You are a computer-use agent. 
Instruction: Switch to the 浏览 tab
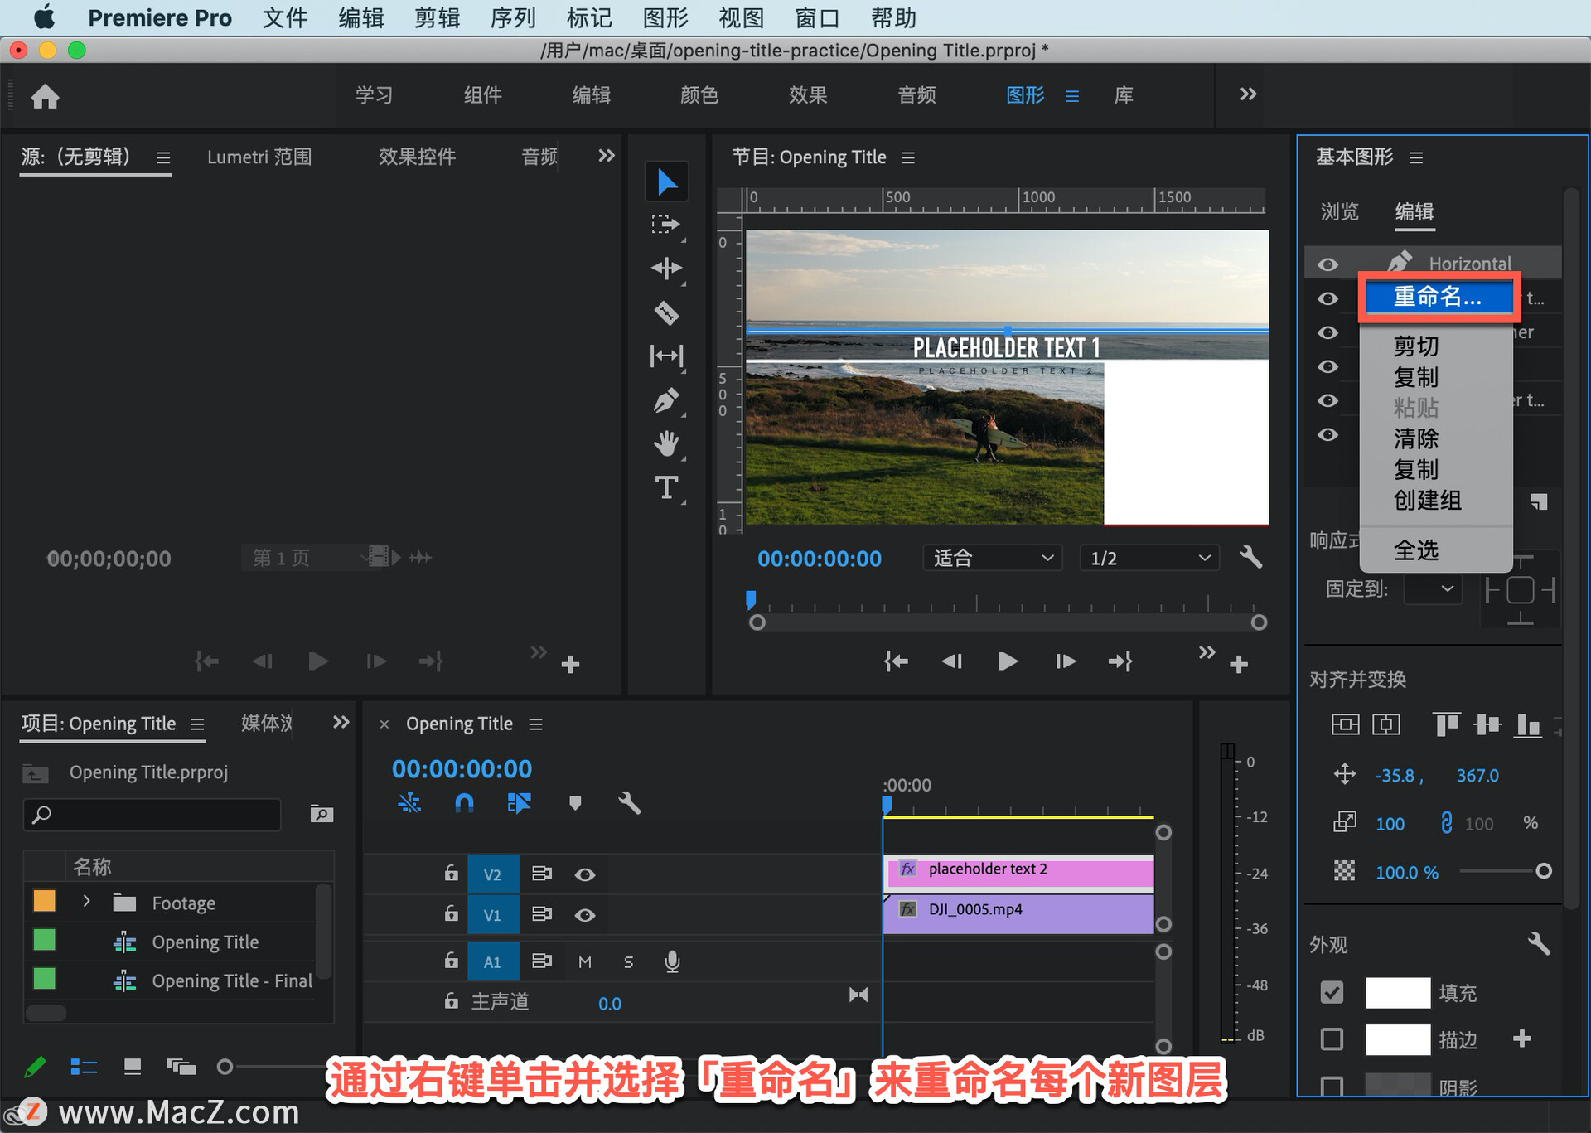tap(1339, 212)
